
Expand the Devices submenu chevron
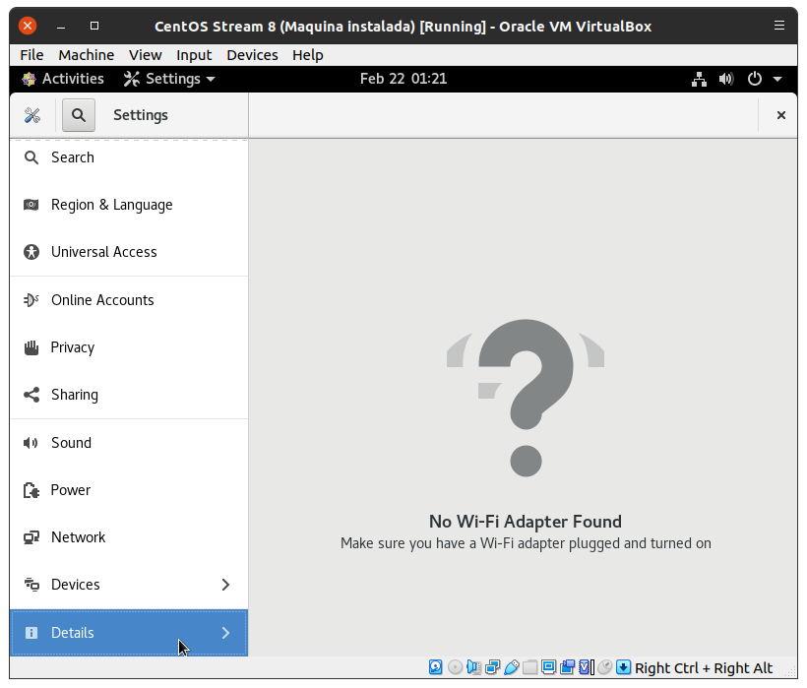click(x=225, y=585)
